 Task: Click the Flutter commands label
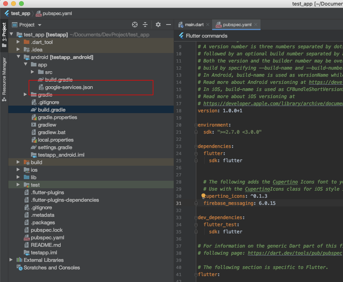point(207,36)
